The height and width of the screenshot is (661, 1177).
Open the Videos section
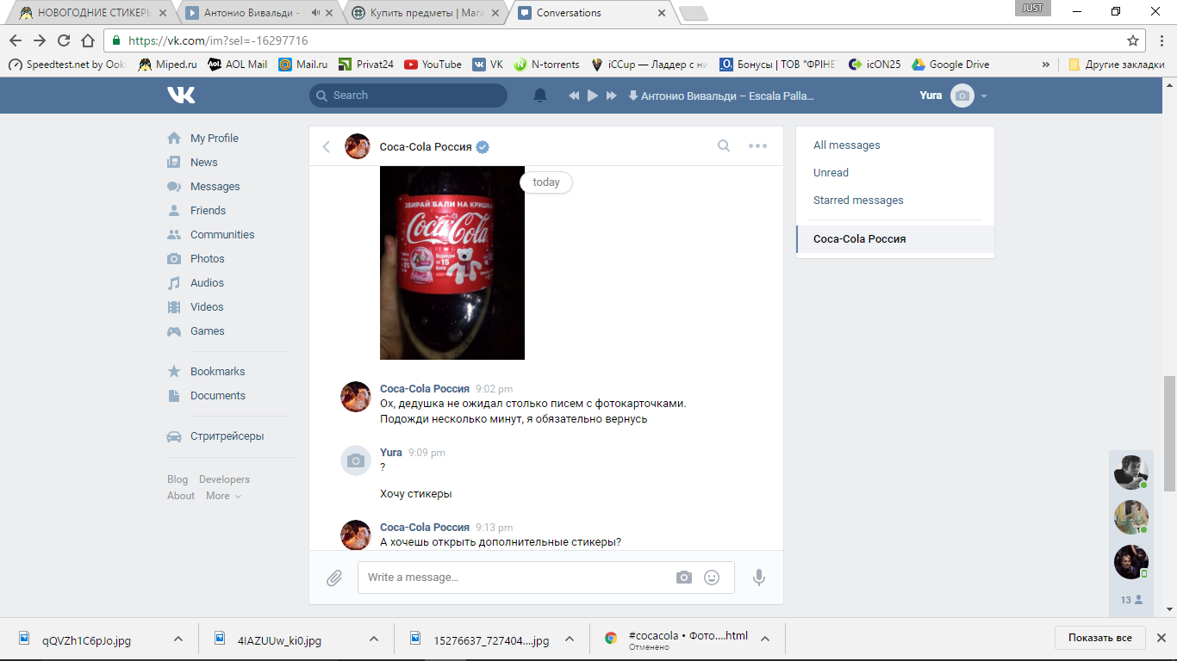[207, 307]
